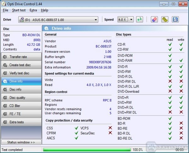Open the Extra menu
The width and height of the screenshot is (189, 153).
pyautogui.click(x=33, y=10)
